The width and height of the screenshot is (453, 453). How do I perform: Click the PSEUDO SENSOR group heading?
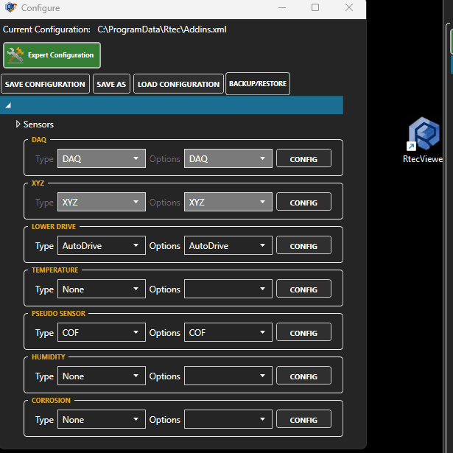click(x=58, y=314)
